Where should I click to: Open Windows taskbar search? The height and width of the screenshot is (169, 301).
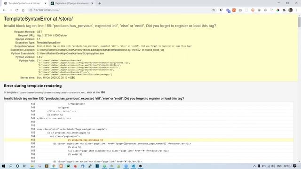10,166
